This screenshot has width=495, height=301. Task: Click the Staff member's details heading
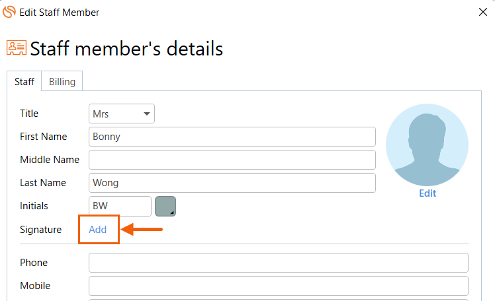(126, 49)
